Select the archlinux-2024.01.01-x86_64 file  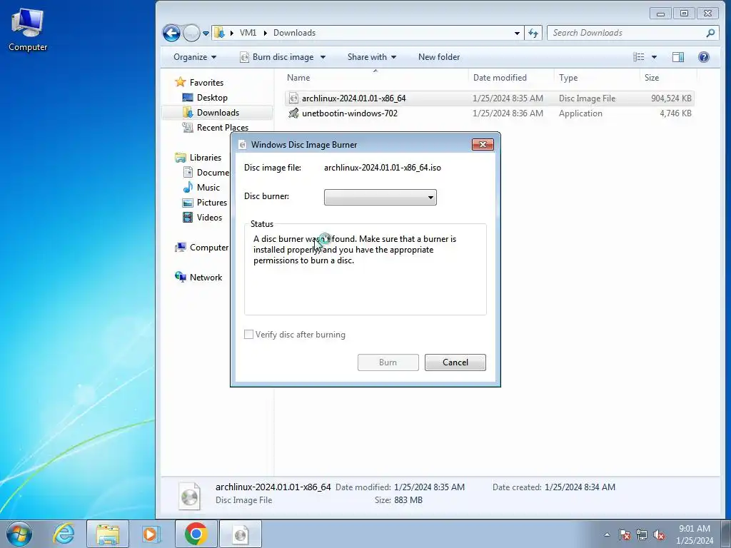489,98
